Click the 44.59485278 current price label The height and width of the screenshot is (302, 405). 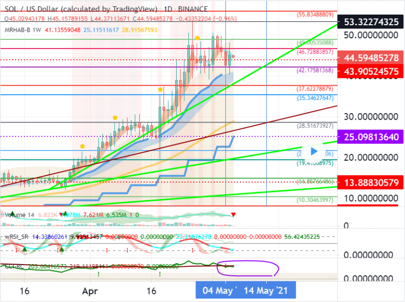click(x=371, y=58)
